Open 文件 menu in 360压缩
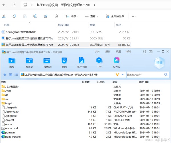The height and width of the screenshot is (143, 171). (97, 51)
